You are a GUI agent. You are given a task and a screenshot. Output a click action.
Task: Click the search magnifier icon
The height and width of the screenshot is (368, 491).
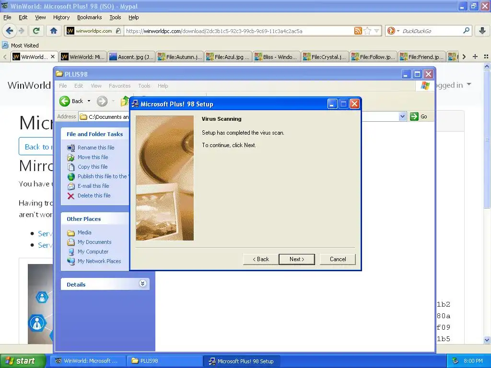(466, 31)
